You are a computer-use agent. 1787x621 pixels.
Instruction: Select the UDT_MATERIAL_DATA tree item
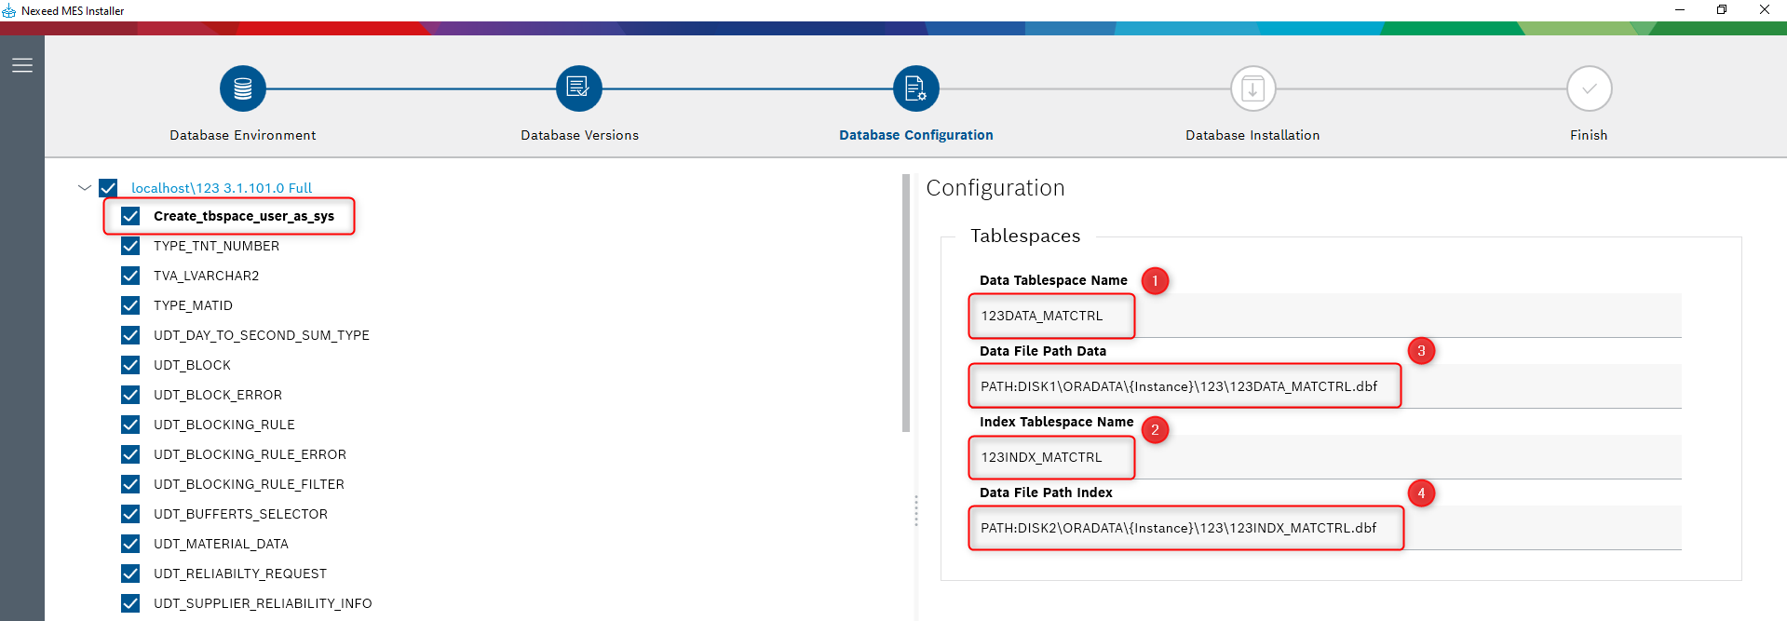(221, 544)
